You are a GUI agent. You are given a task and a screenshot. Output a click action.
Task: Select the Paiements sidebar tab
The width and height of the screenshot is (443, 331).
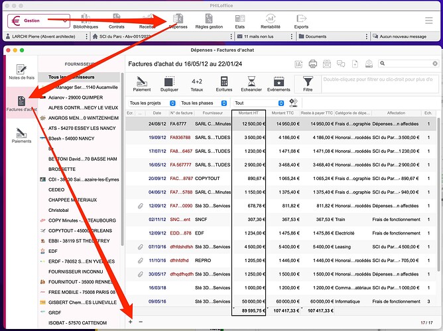pyautogui.click(x=21, y=136)
